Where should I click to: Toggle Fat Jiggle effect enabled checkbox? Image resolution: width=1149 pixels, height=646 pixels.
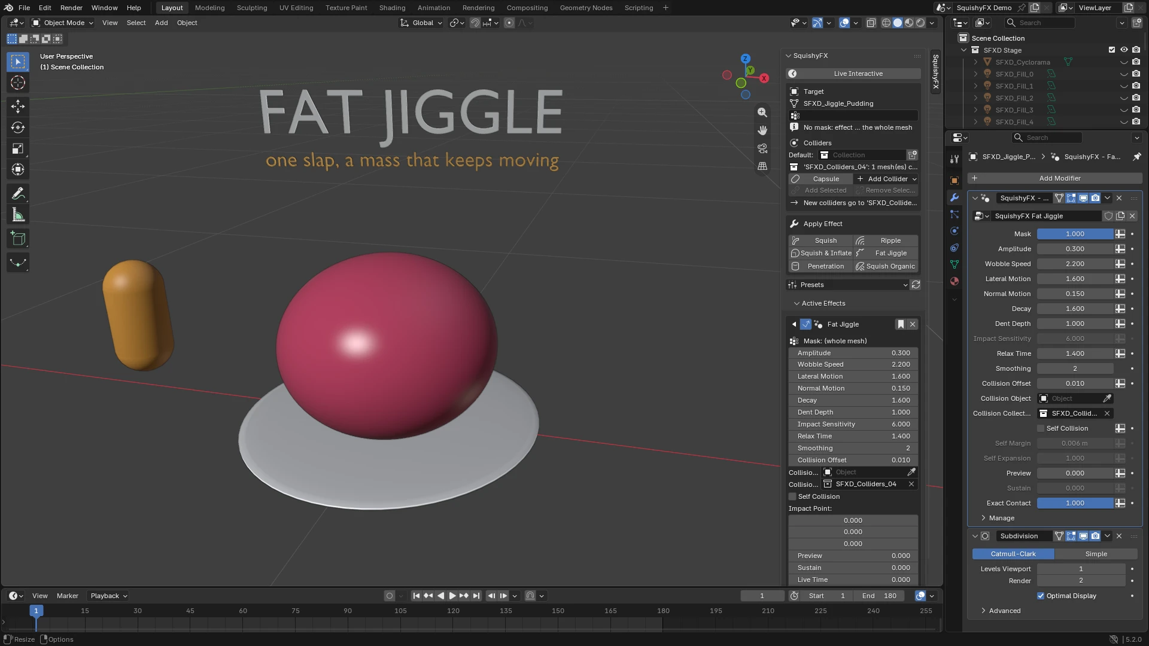point(805,324)
